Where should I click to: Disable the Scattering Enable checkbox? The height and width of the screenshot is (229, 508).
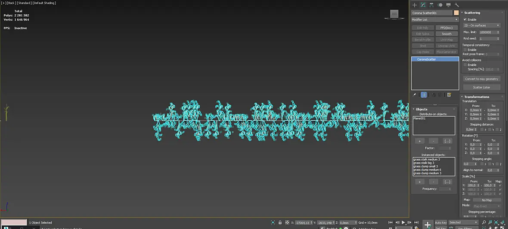(465, 19)
